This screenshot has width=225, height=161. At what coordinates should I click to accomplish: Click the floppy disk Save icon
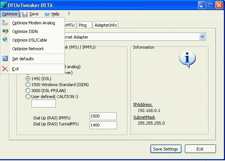[x=25, y=14]
